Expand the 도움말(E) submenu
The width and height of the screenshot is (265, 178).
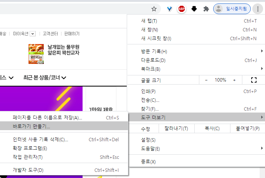click(x=196, y=149)
